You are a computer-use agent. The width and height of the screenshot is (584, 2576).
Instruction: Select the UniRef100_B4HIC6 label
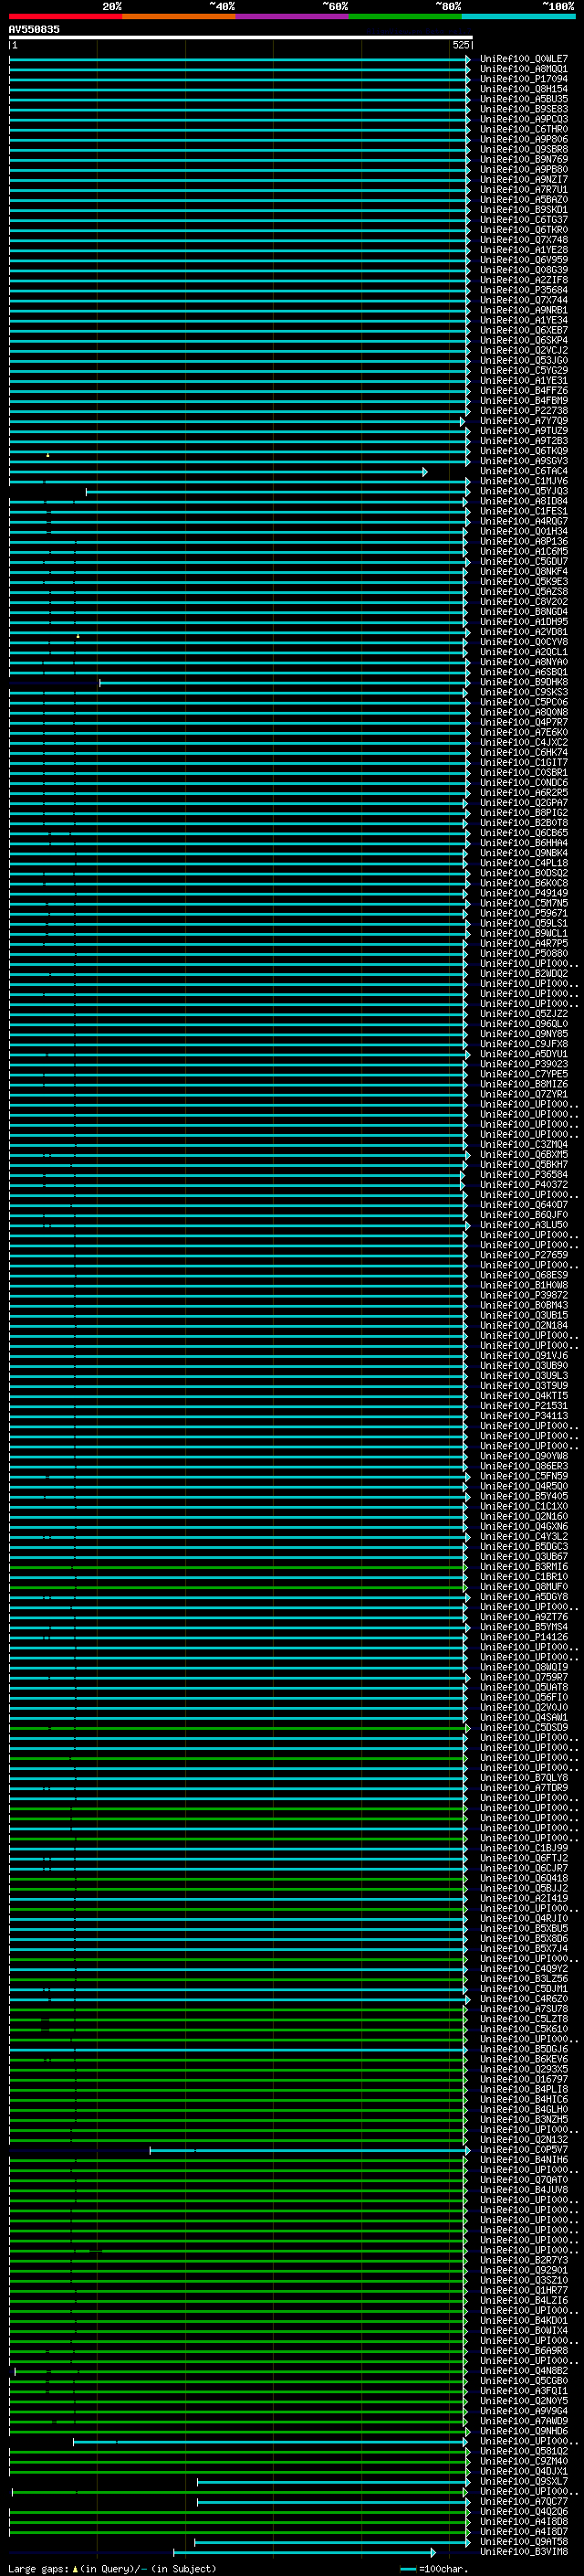pyautogui.click(x=523, y=2099)
